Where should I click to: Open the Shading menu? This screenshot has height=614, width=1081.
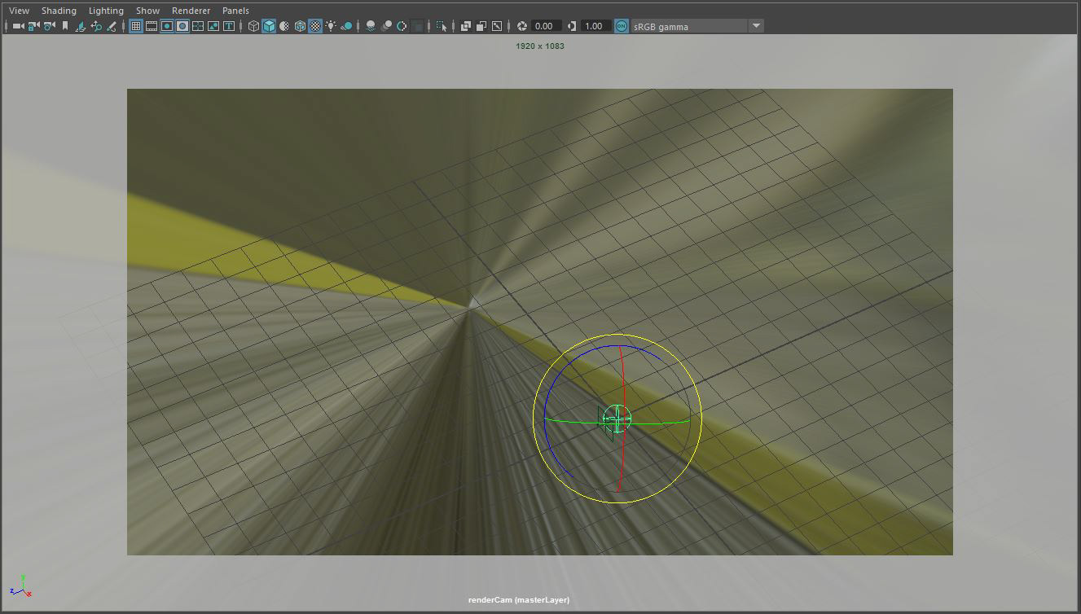59,11
